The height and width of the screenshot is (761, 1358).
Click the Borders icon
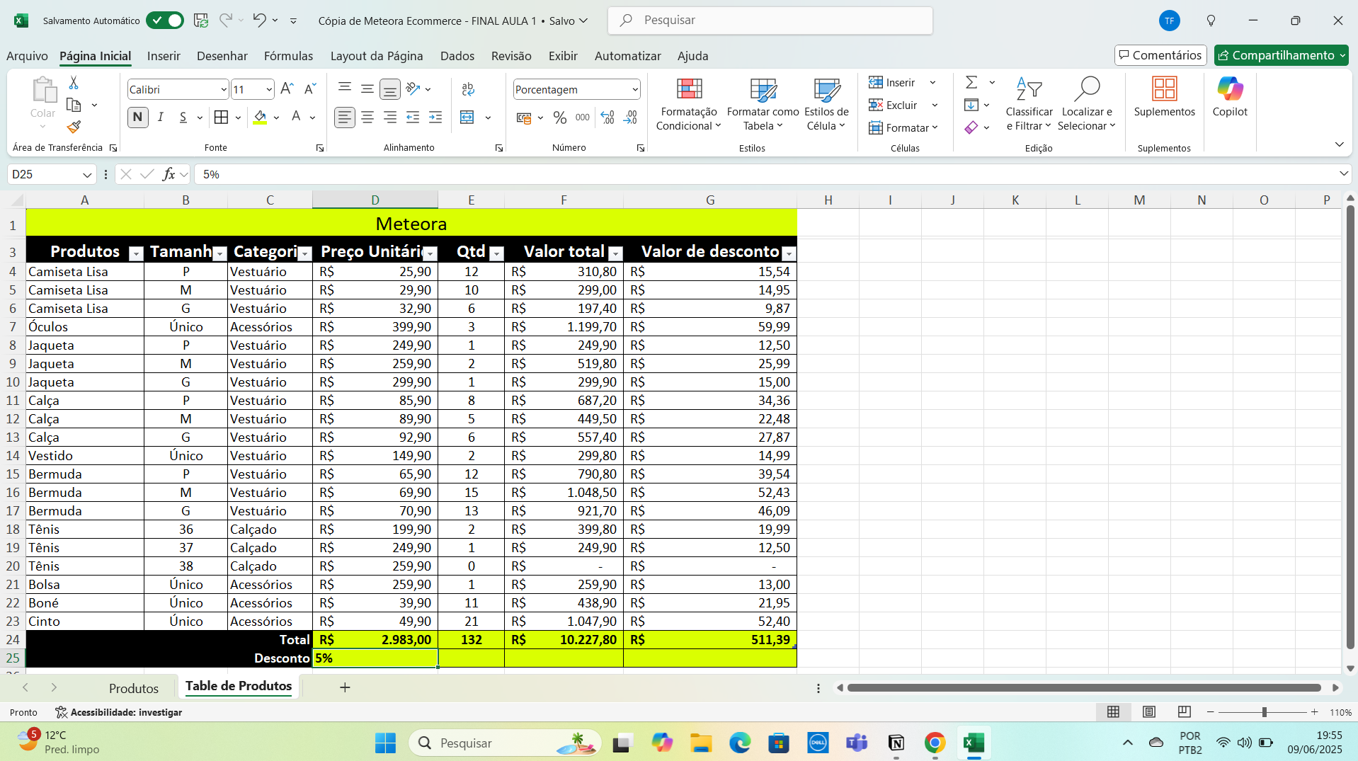click(221, 118)
